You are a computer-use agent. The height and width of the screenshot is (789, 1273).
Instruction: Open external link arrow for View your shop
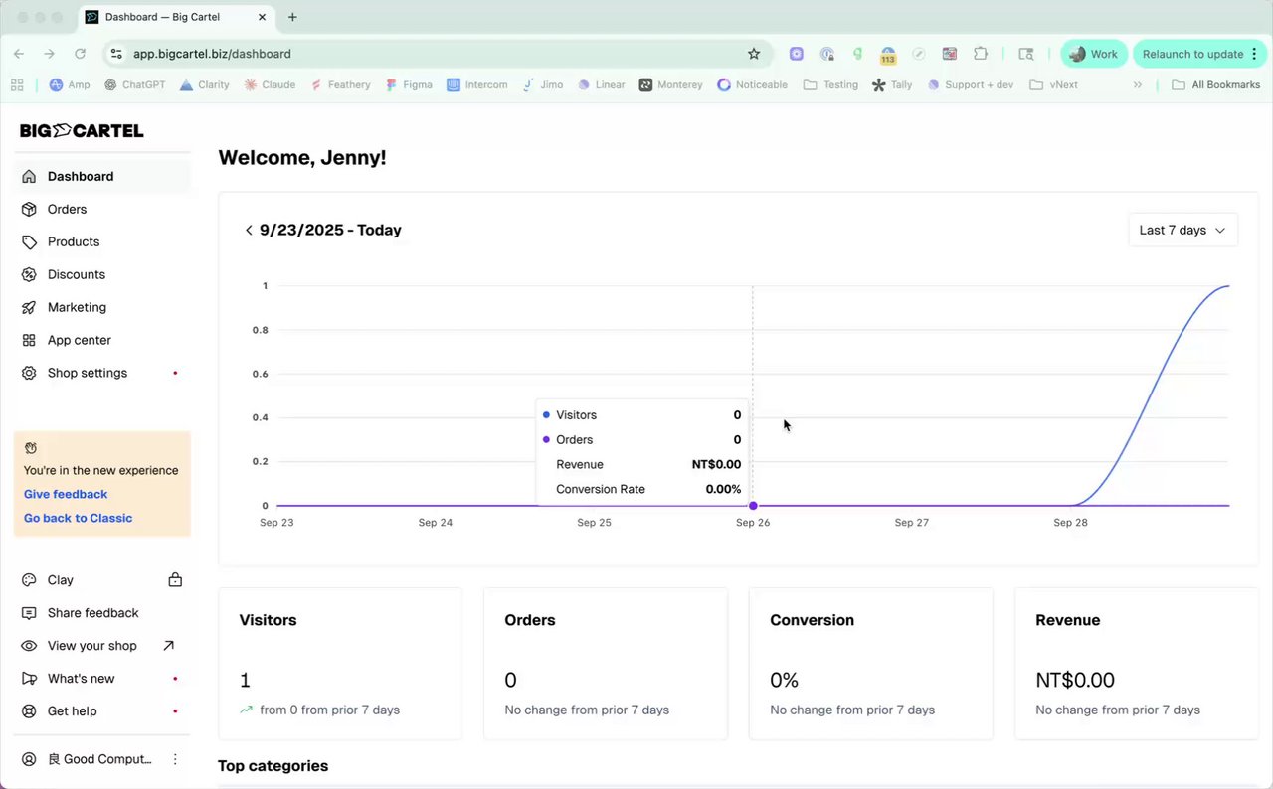[x=169, y=646]
